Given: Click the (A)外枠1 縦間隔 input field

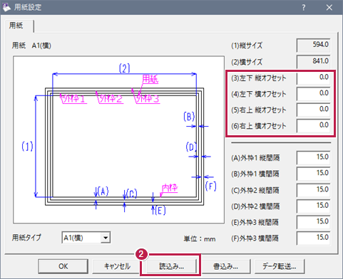Looking at the screenshot, I should coord(313,158).
